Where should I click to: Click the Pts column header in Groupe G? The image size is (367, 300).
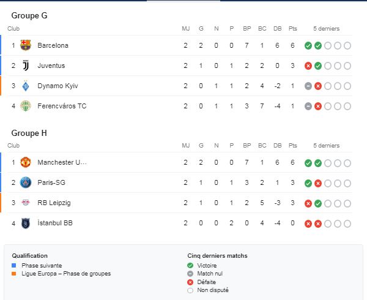(292, 29)
